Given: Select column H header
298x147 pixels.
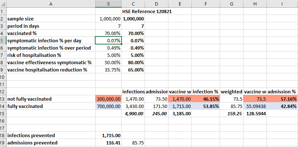Looking at the screenshot, I should (x=255, y=4).
